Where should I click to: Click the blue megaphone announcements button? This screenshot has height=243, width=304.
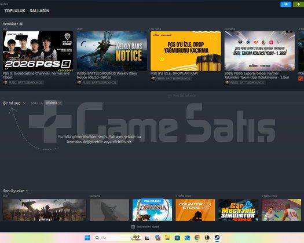[x=286, y=4]
